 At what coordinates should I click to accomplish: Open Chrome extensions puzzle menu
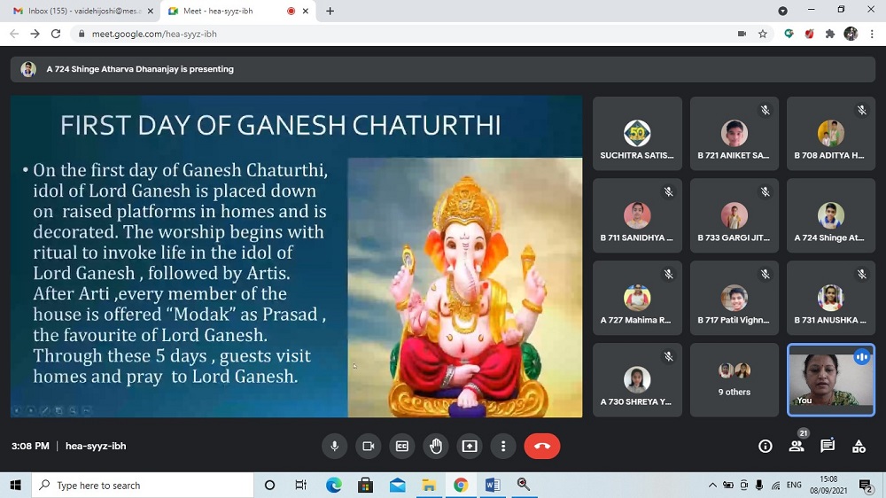click(830, 34)
